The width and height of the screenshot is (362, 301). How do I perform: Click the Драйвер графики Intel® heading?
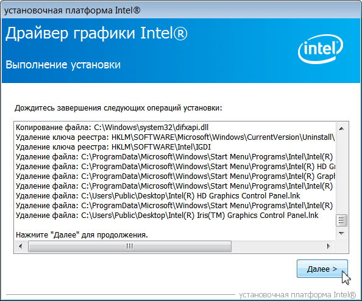click(96, 33)
